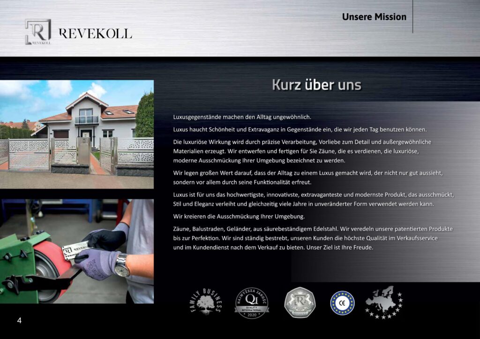Viewport: 480px width, 339px height.
Task: Open the house with fence photo
Action: [x=77, y=134]
